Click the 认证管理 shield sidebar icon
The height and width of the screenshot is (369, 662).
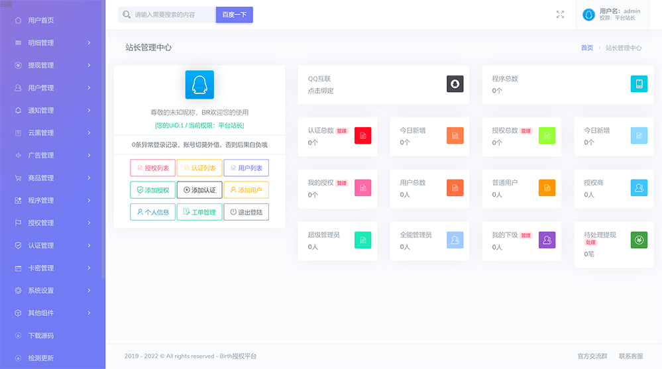pyautogui.click(x=18, y=245)
